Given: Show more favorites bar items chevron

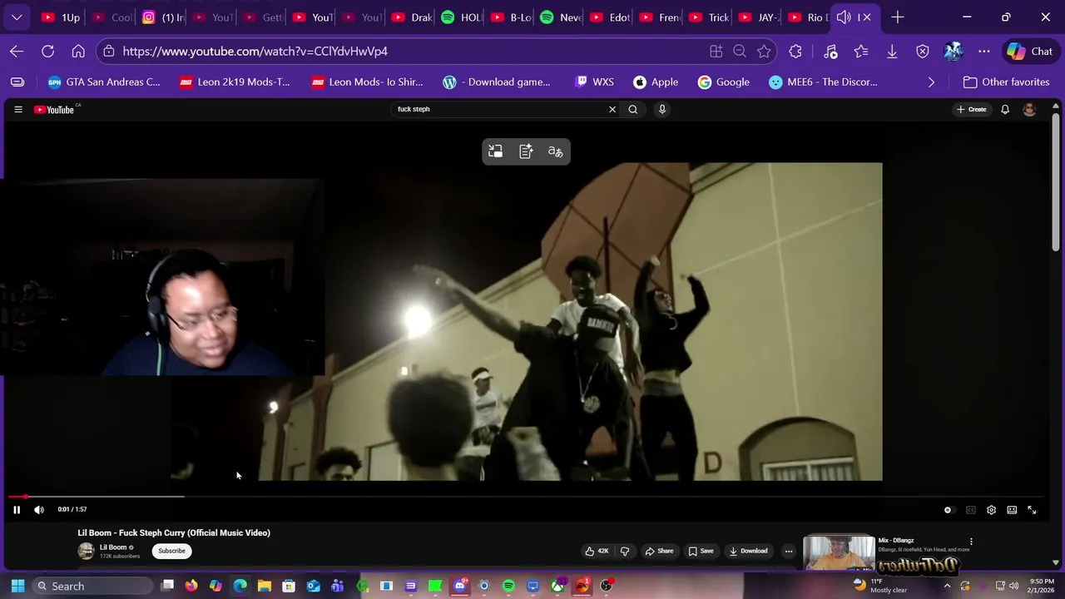Looking at the screenshot, I should click(931, 82).
